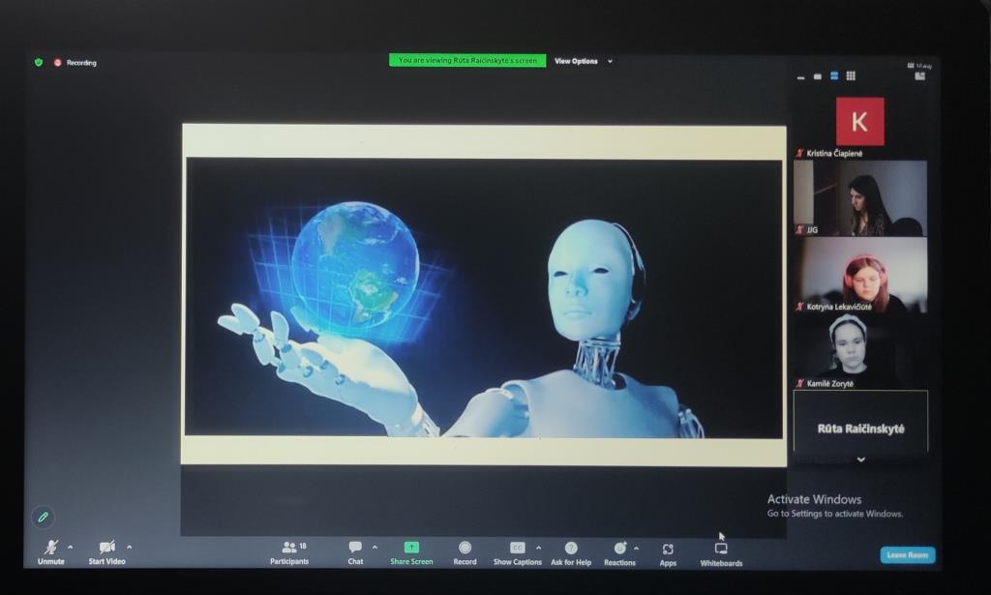Viewport: 991px width, 595px height.
Task: Switch video panel to grid layout
Action: pyautogui.click(x=851, y=75)
